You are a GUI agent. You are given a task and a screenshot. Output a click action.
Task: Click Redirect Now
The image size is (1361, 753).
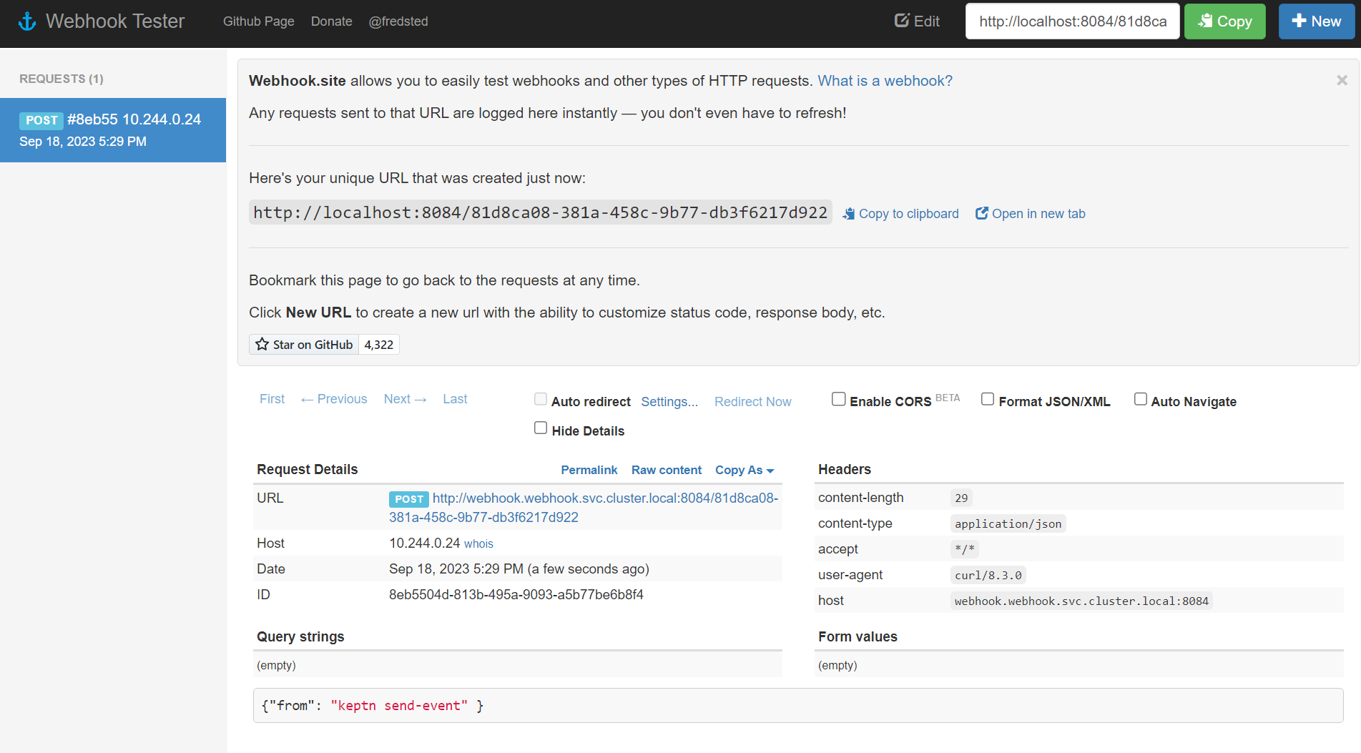tap(752, 401)
